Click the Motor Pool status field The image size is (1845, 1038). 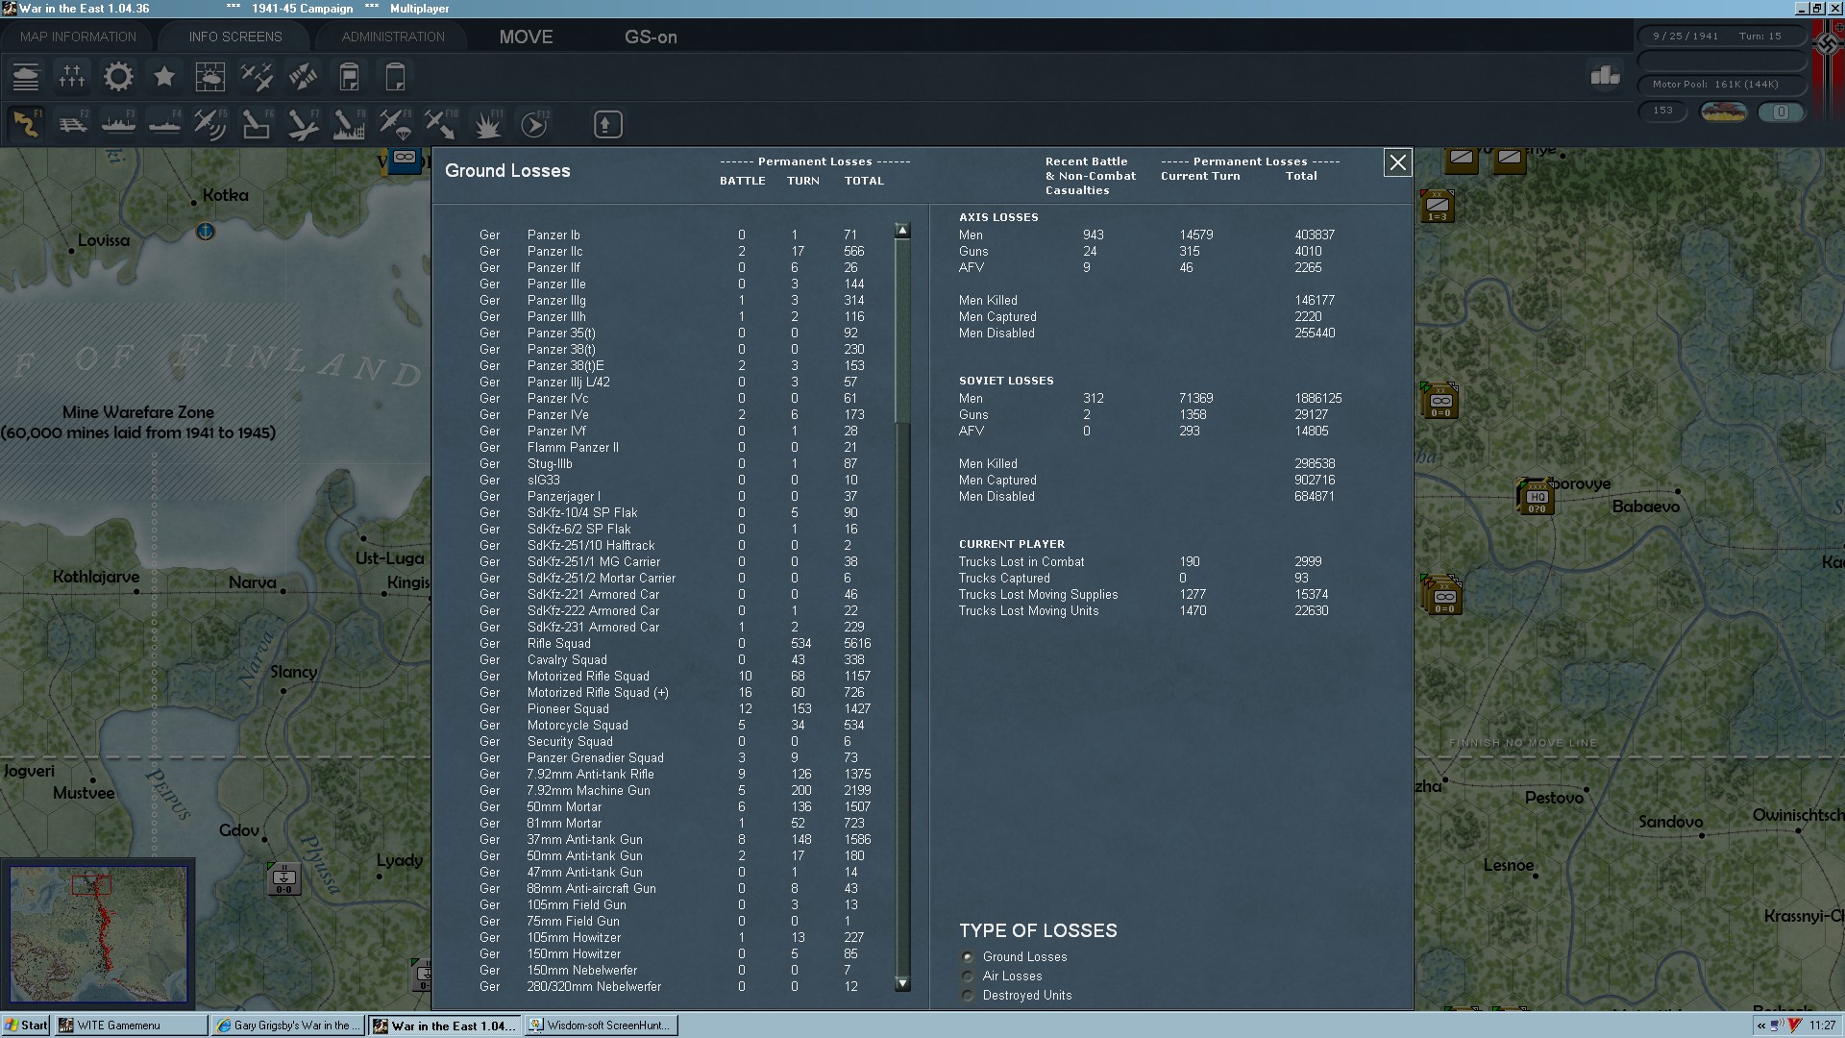(x=1722, y=85)
